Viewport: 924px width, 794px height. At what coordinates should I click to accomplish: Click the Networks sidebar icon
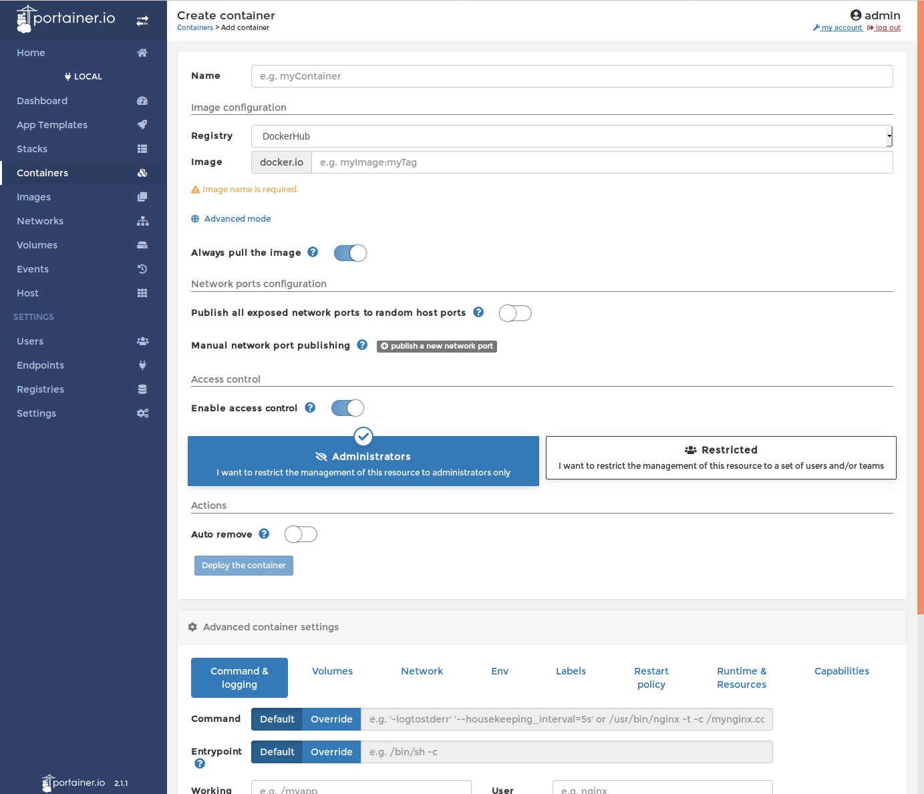[142, 220]
